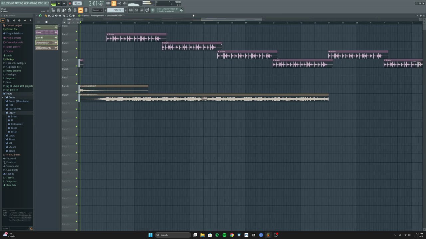Image resolution: width=426 pixels, height=239 pixels.
Task: Toggle the countdown before recording icon
Action: [x=113, y=3]
